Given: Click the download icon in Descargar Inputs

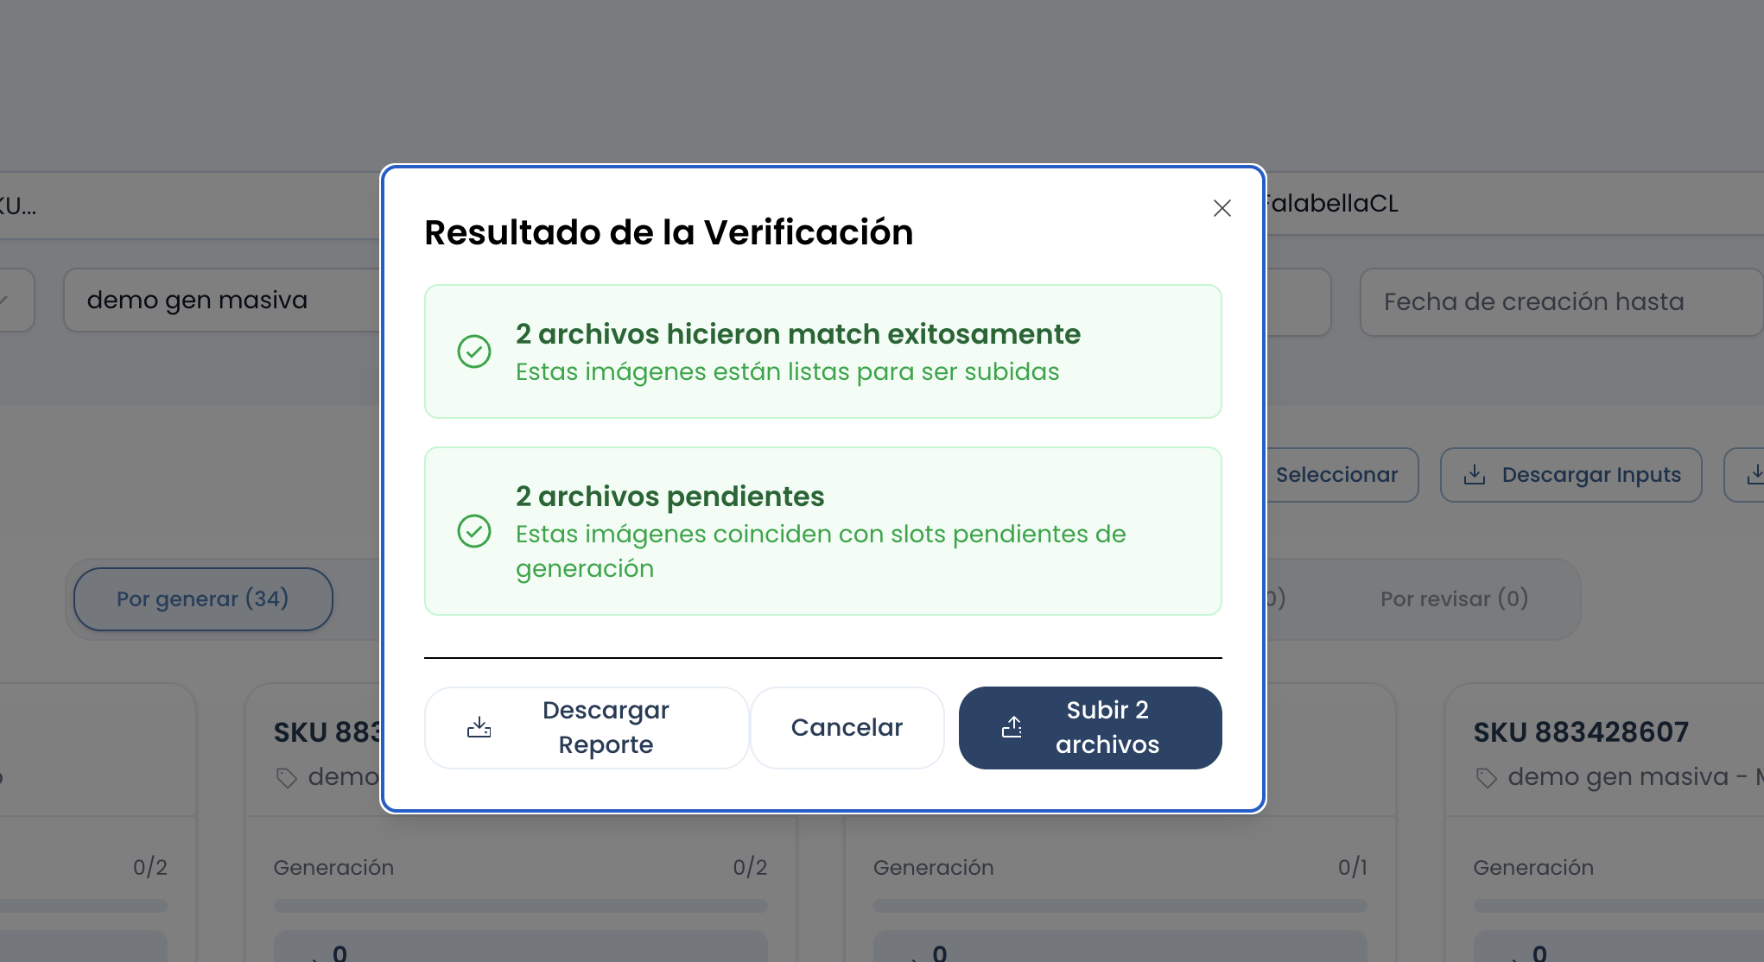Looking at the screenshot, I should 1475,475.
